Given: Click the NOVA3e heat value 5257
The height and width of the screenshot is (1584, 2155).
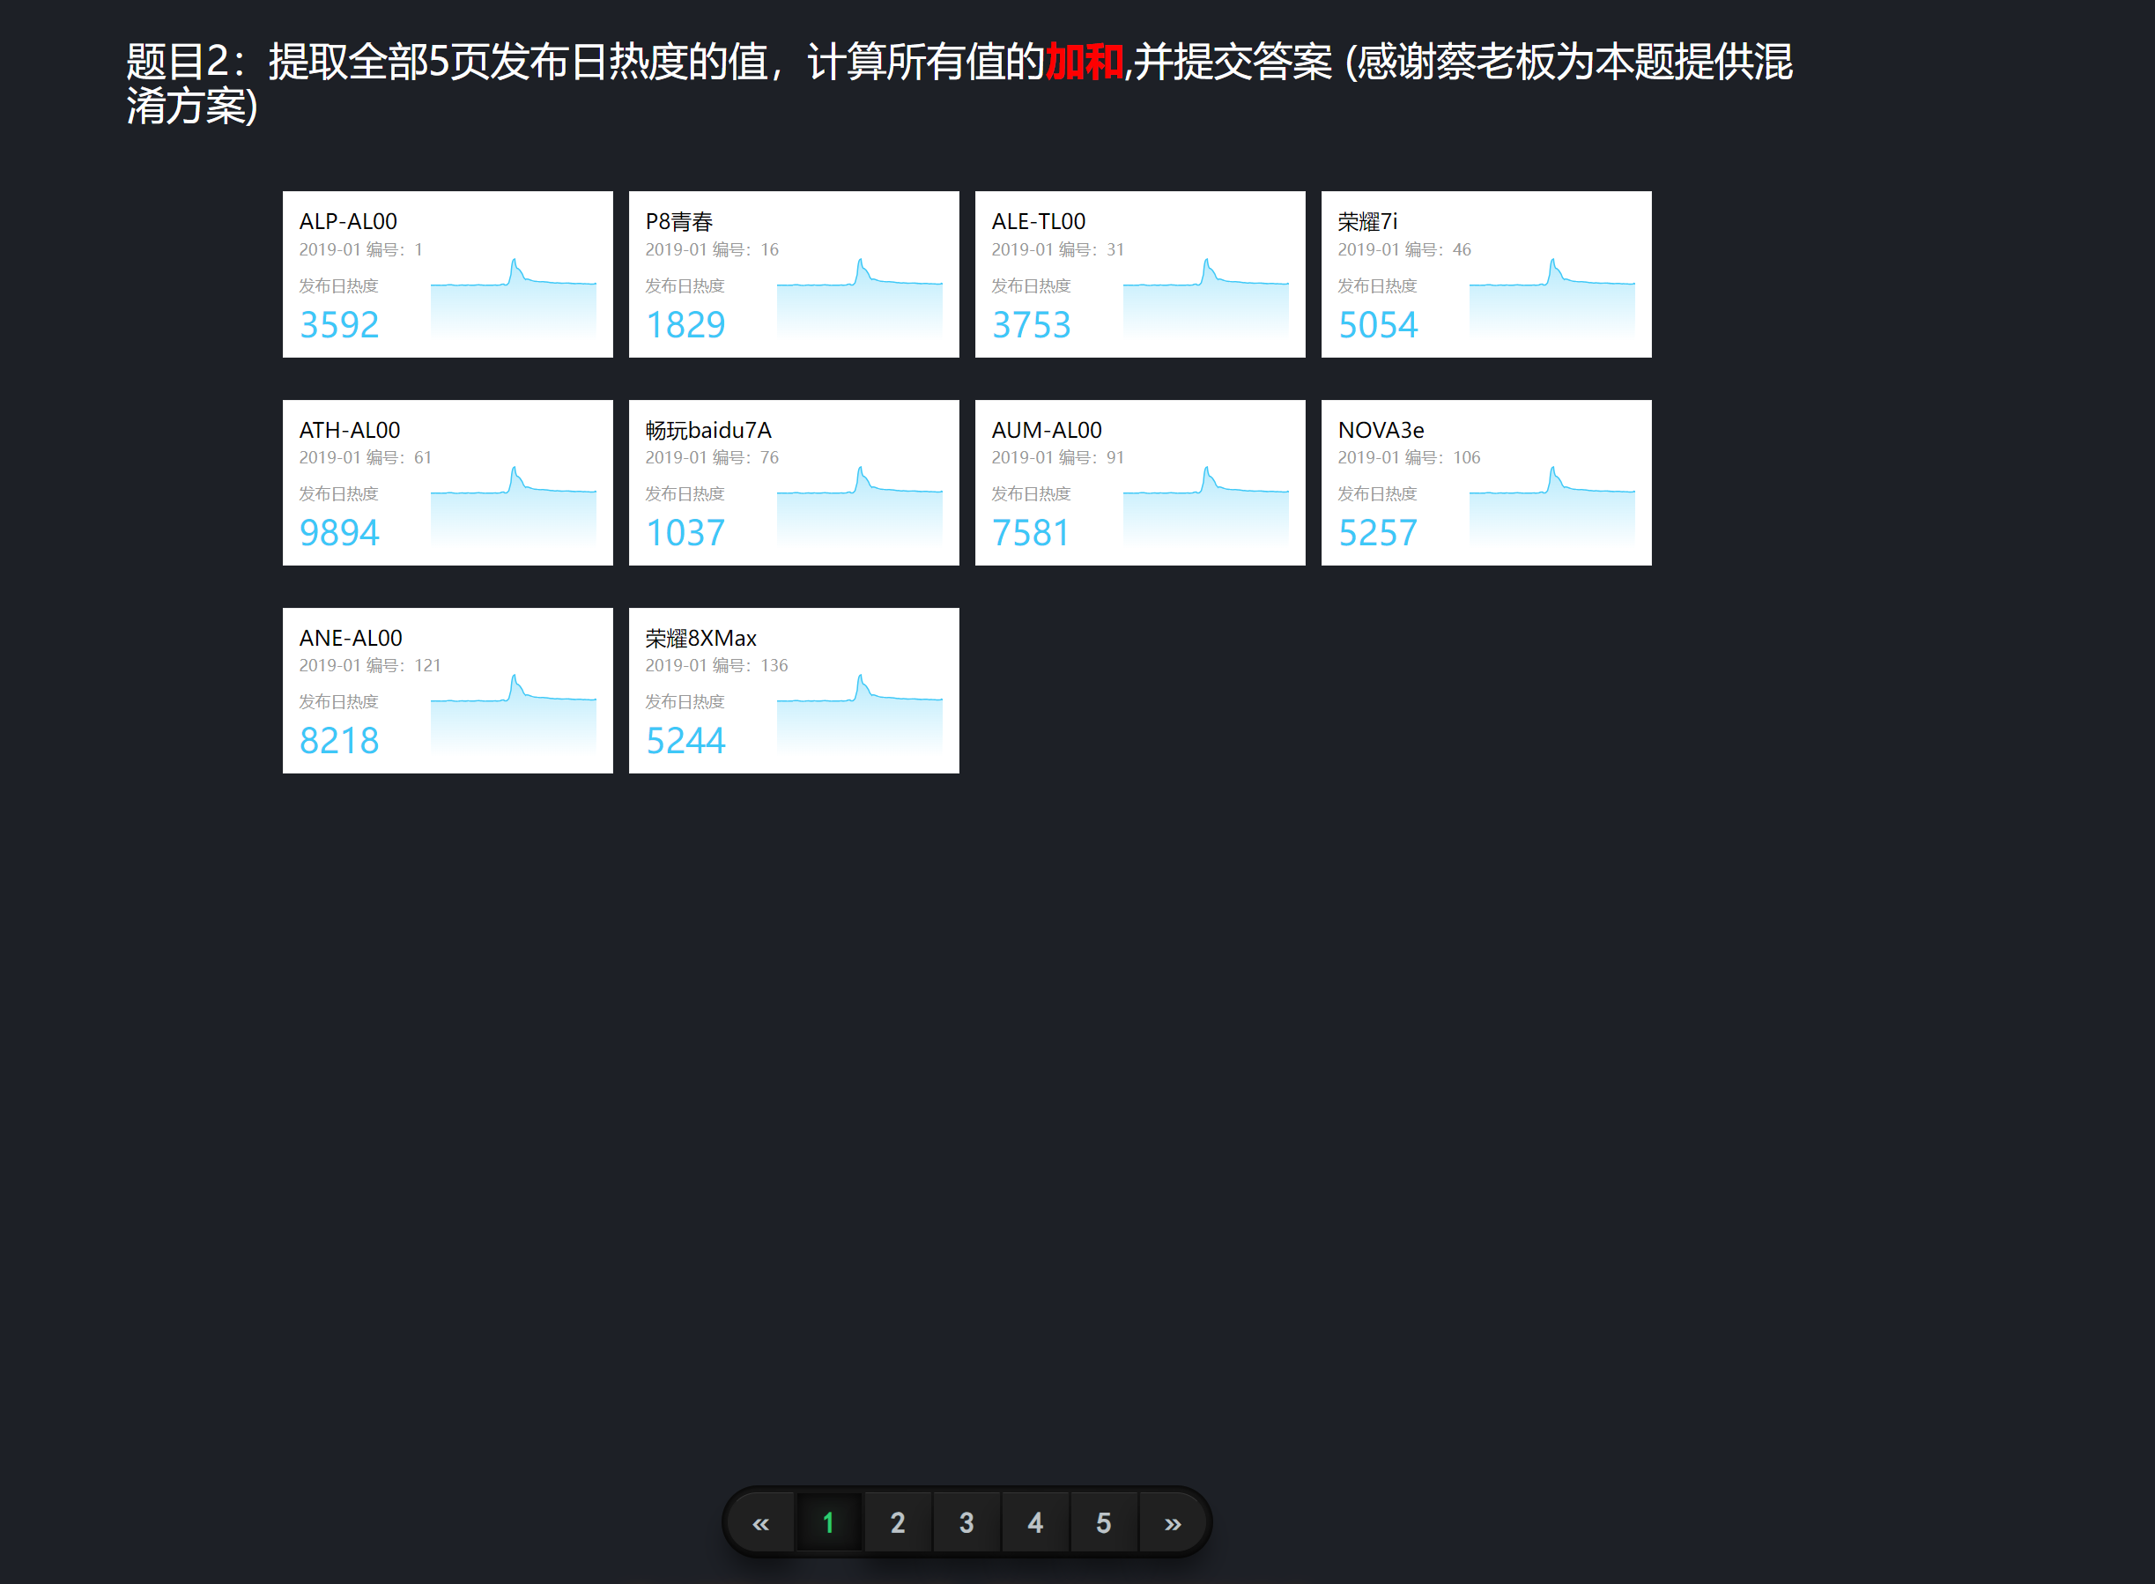Looking at the screenshot, I should pyautogui.click(x=1378, y=533).
